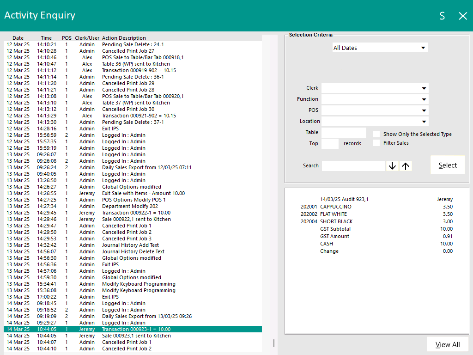Click the View All button
Image resolution: width=473 pixels, height=355 pixels.
pyautogui.click(x=447, y=344)
